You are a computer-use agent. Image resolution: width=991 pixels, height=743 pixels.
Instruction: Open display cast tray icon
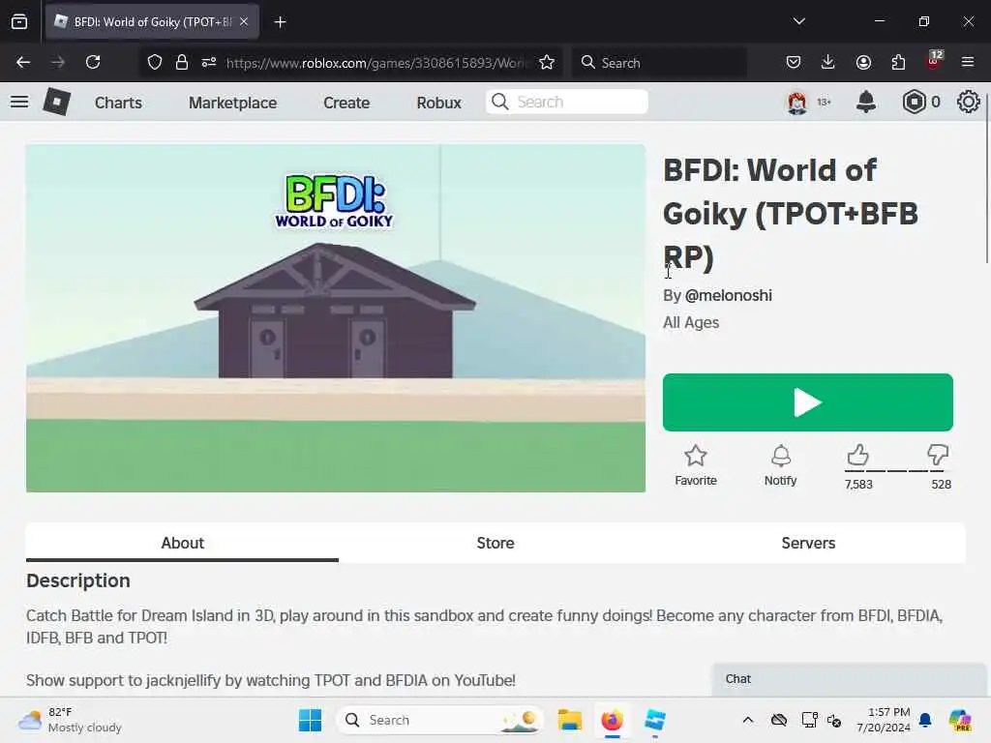[x=808, y=720]
